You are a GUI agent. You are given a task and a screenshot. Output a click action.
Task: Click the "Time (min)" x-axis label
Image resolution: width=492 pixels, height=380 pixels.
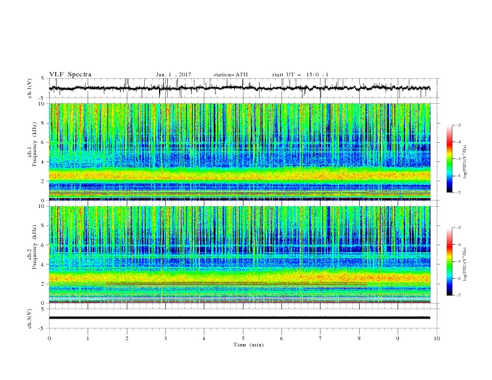[x=248, y=345]
